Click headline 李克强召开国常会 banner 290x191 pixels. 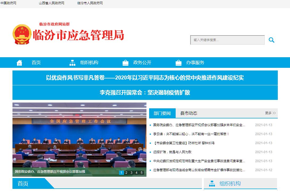tap(145, 93)
